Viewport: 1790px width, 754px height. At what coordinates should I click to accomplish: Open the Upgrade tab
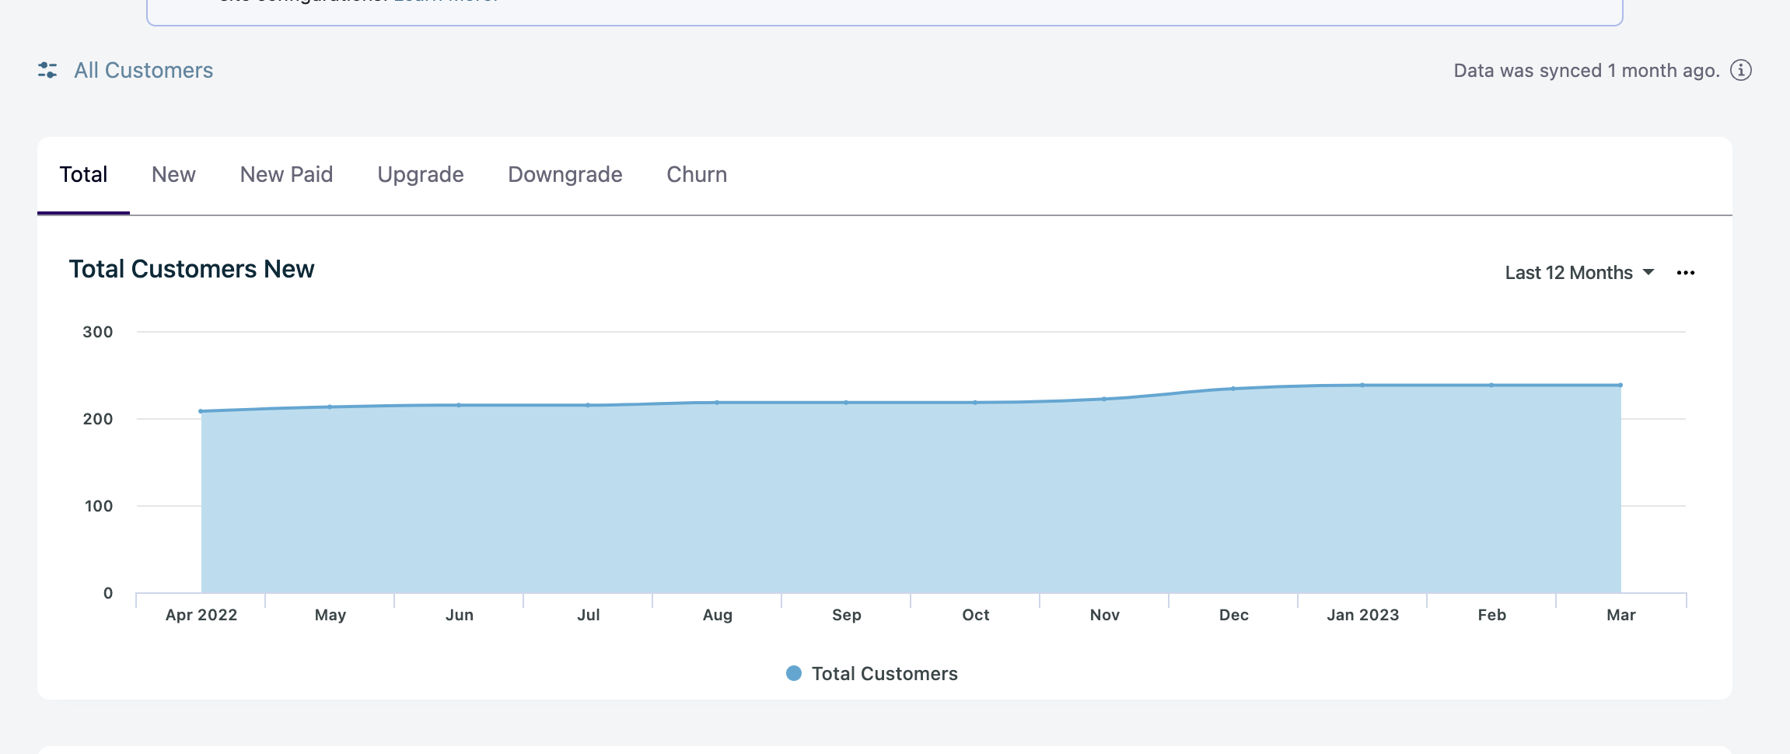click(x=420, y=175)
